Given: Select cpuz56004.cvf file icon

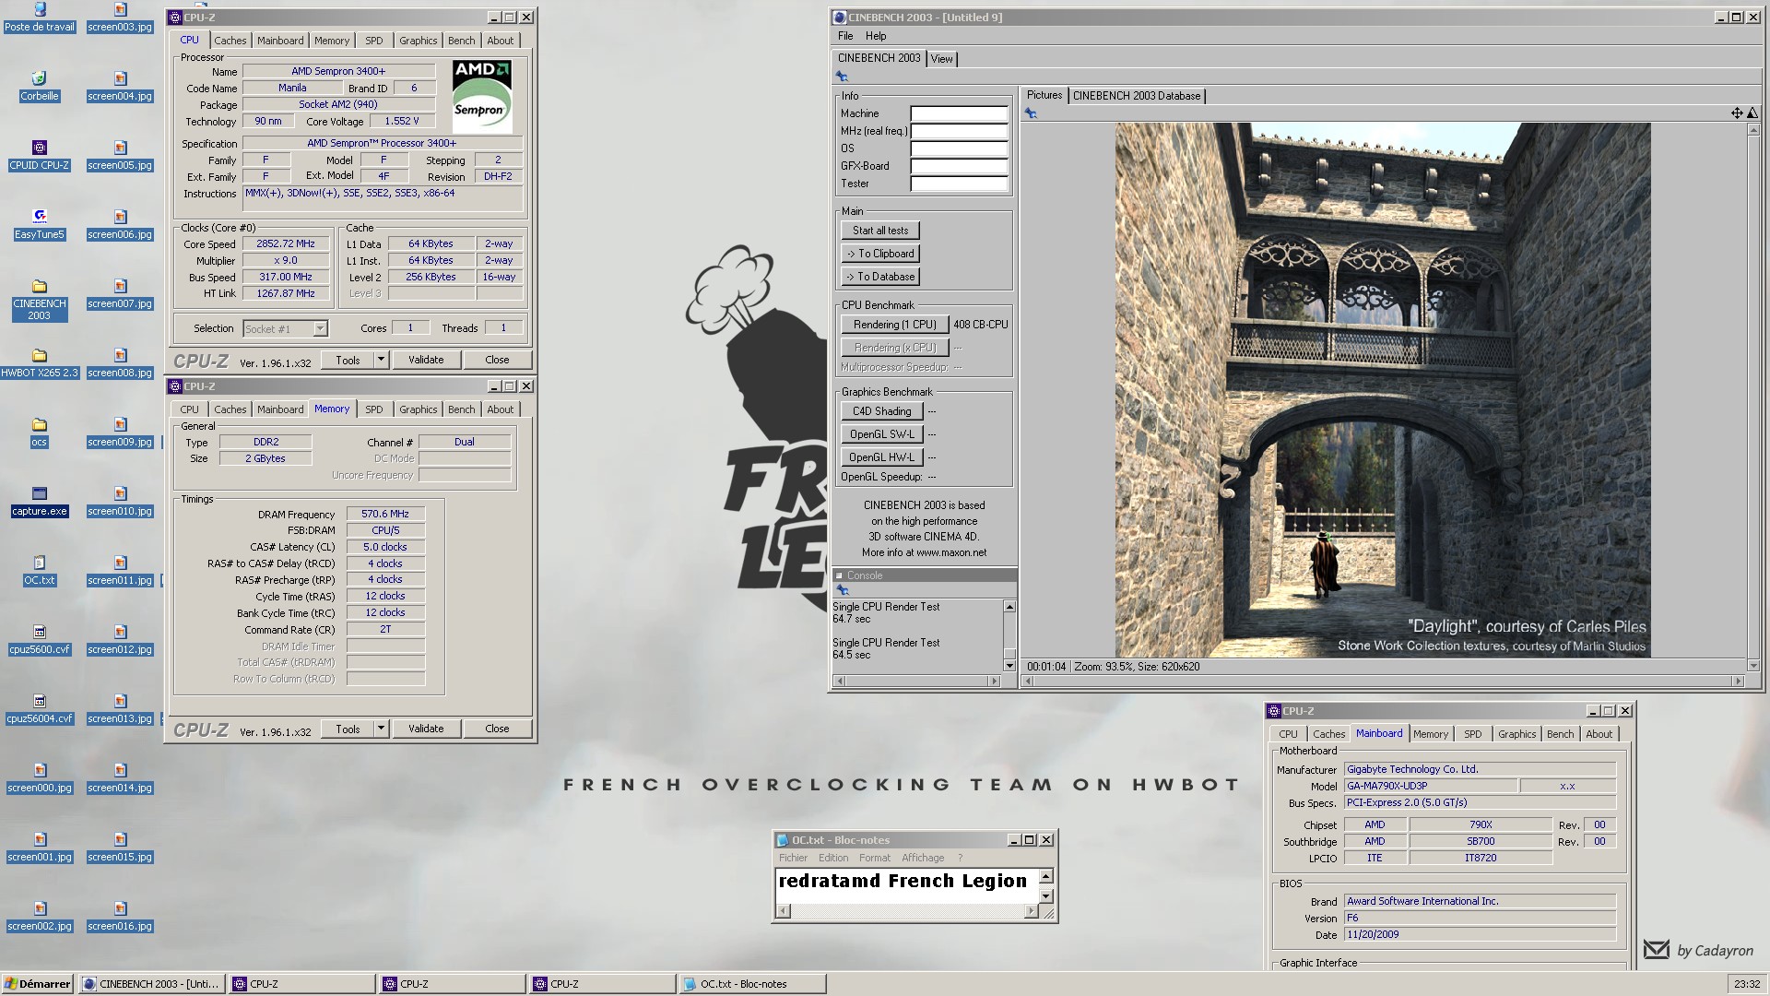Looking at the screenshot, I should (x=40, y=709).
